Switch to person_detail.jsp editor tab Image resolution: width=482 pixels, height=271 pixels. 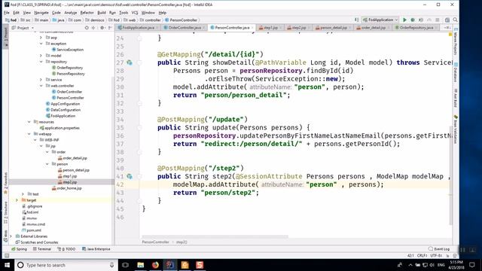[333, 28]
